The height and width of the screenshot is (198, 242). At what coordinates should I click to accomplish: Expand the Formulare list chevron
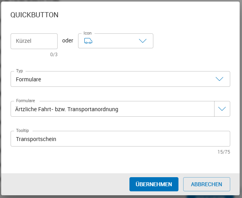point(222,109)
